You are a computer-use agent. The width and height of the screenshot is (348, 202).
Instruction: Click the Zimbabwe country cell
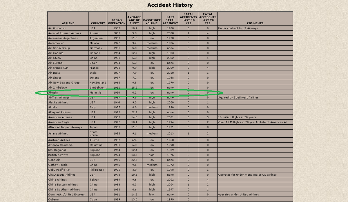pyautogui.click(x=98, y=87)
